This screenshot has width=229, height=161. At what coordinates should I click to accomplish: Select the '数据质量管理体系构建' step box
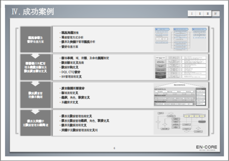36,95
